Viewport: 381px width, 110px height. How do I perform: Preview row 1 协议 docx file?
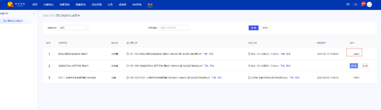coord(288,54)
